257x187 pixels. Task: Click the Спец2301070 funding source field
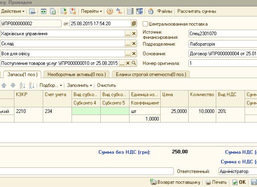[x=223, y=34]
